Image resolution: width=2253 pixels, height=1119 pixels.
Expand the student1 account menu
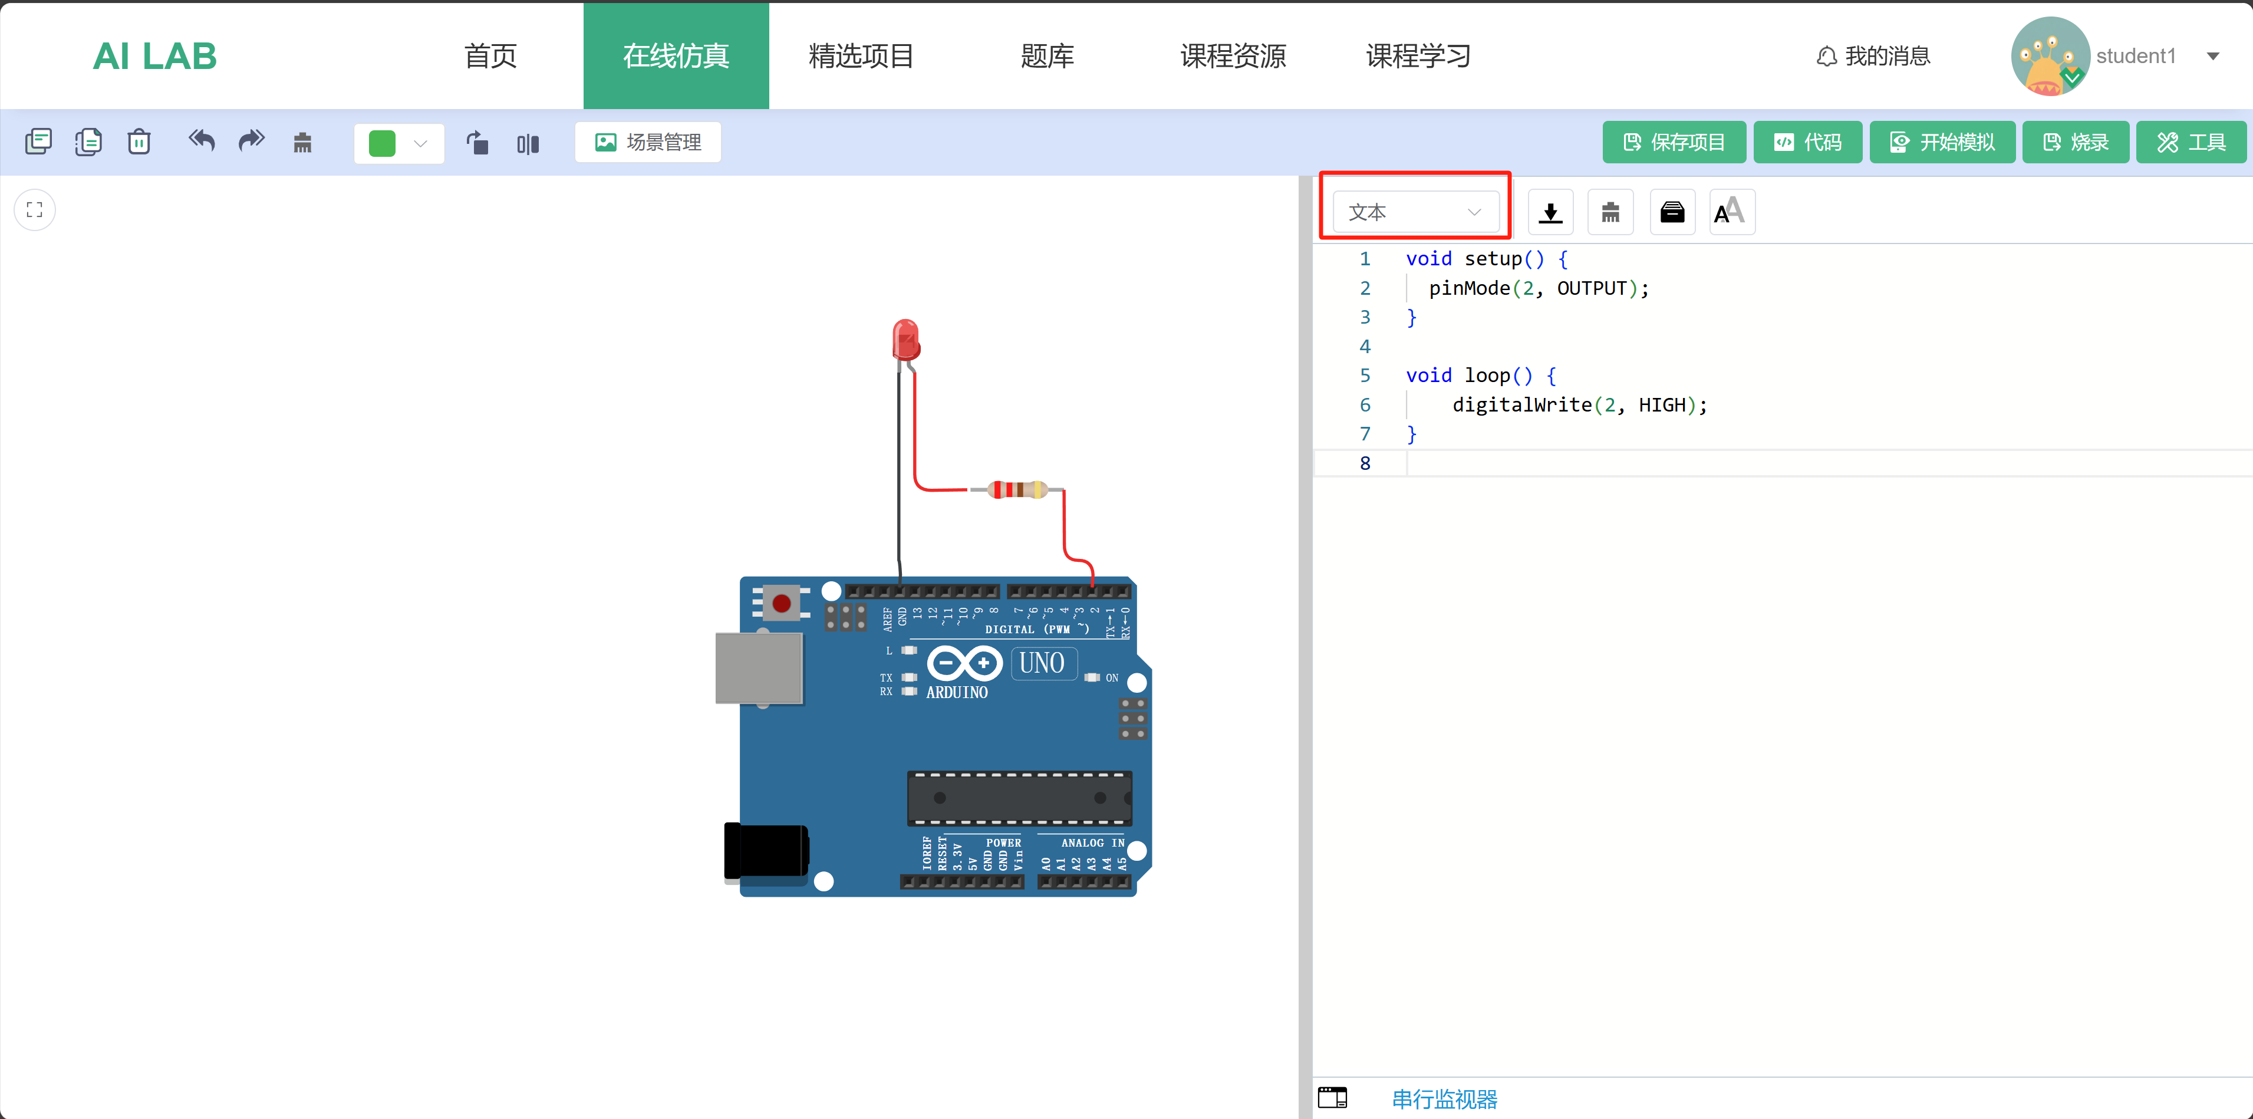pos(2213,57)
